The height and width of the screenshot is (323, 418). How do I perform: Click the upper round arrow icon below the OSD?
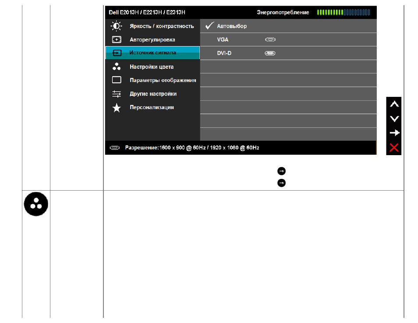click(281, 171)
